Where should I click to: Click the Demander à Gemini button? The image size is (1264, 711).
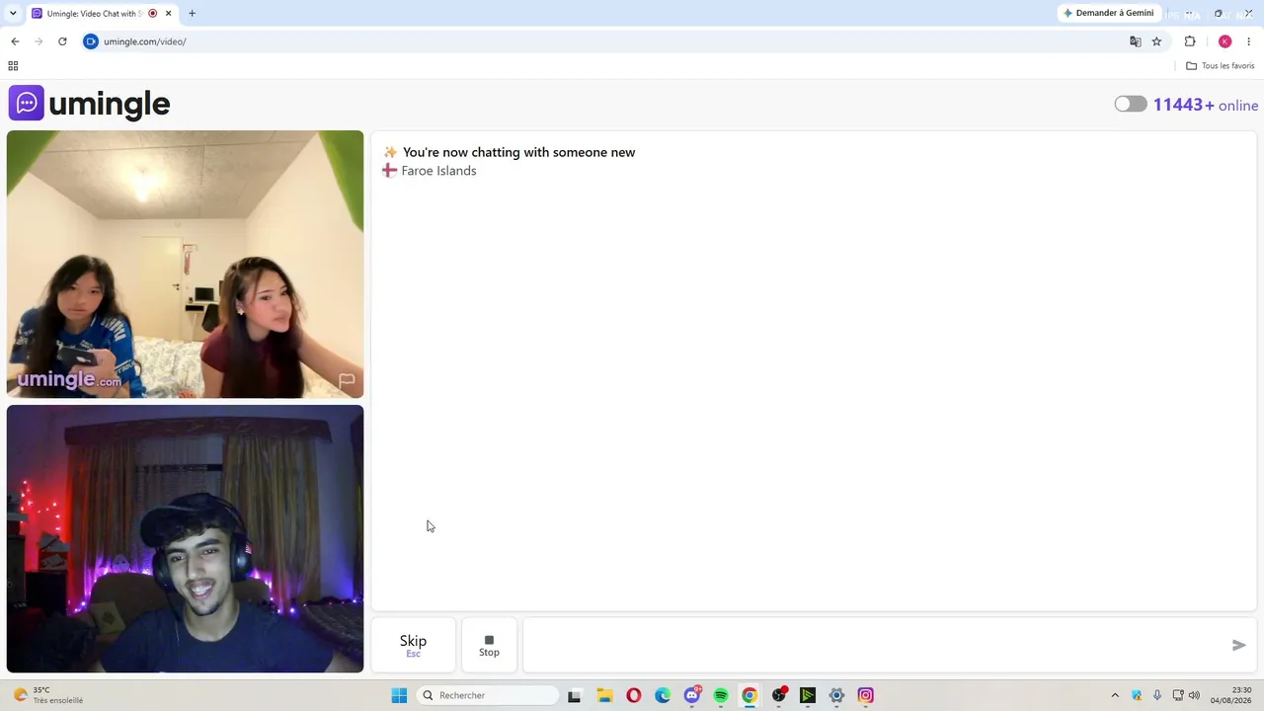pyautogui.click(x=1108, y=14)
